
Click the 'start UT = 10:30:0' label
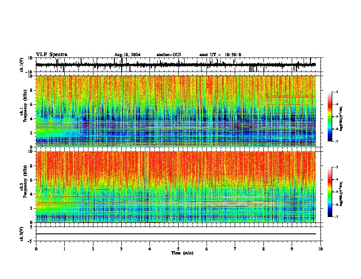click(x=220, y=55)
